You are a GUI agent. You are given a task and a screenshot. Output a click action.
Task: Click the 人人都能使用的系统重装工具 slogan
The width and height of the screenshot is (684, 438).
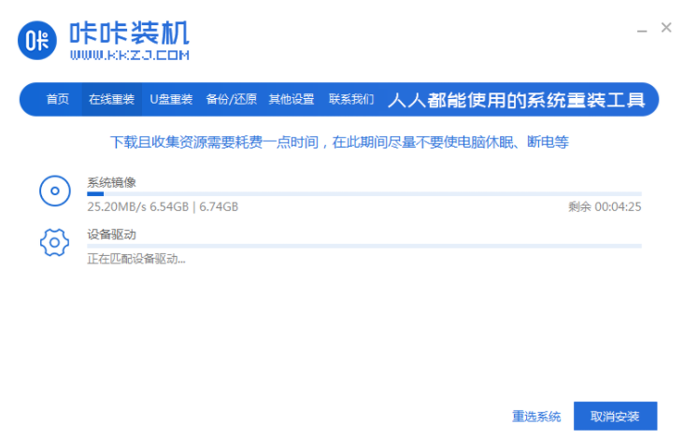pos(516,100)
